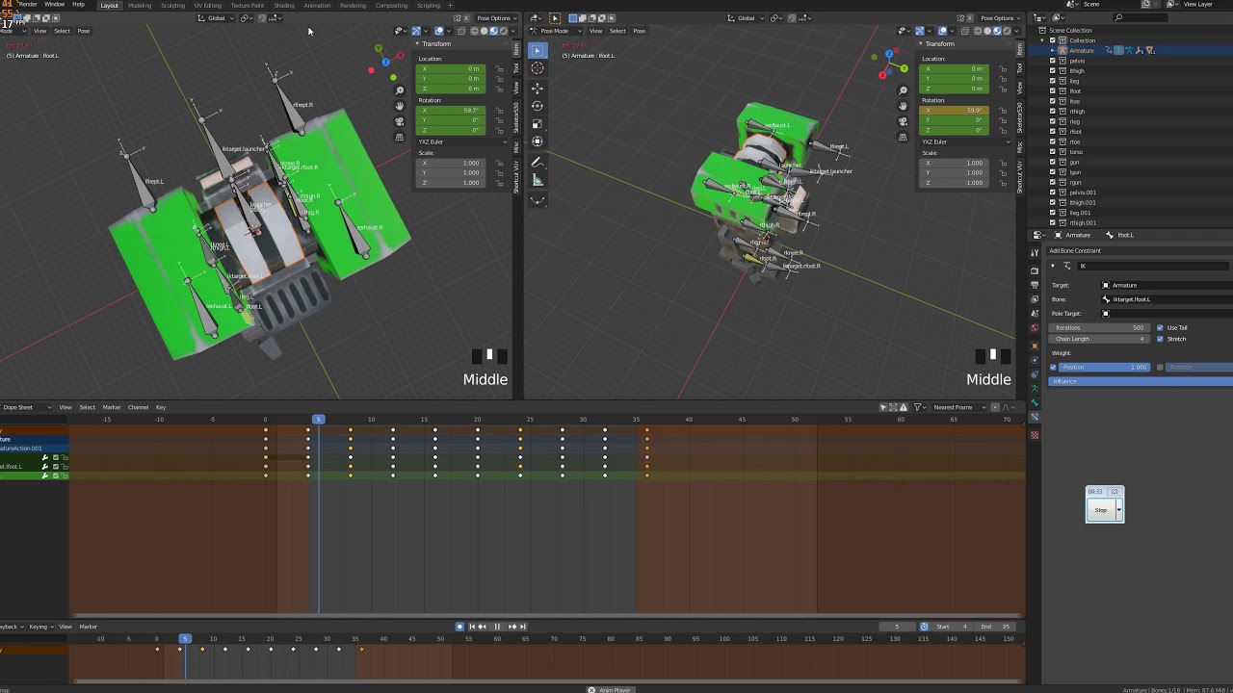Open Dope Sheet mode dropdown
The height and width of the screenshot is (693, 1233).
point(26,407)
